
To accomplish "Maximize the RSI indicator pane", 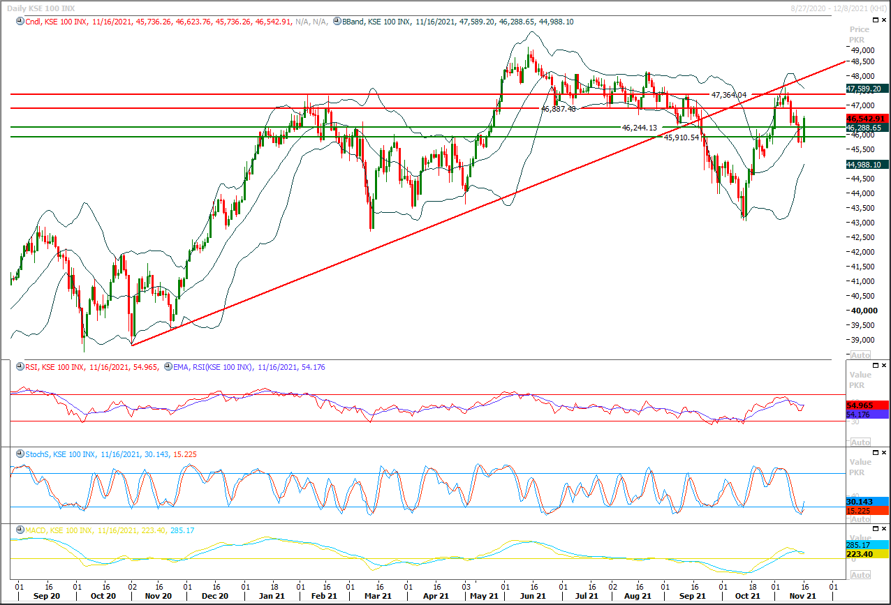I will coord(874,365).
